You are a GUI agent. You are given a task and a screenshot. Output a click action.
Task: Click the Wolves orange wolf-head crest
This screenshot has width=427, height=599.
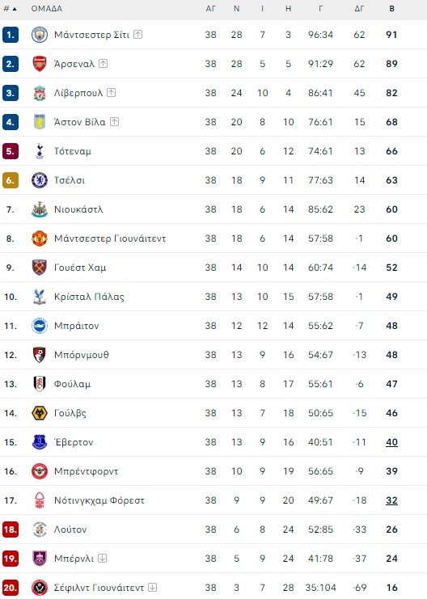coord(40,413)
